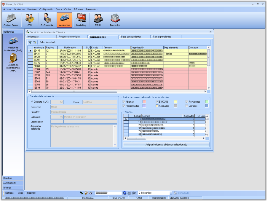Click Seleccionar todo in the toolbar

point(48,42)
